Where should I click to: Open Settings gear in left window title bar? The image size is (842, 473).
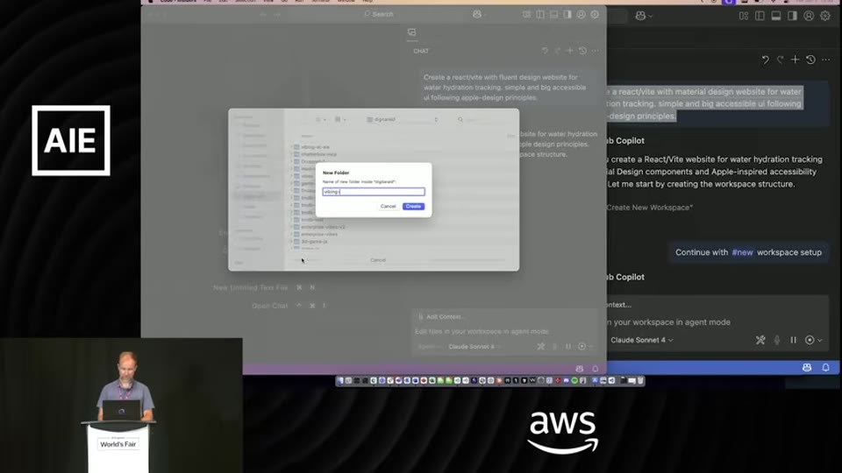595,15
